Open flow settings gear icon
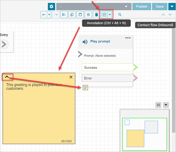 point(51,6)
